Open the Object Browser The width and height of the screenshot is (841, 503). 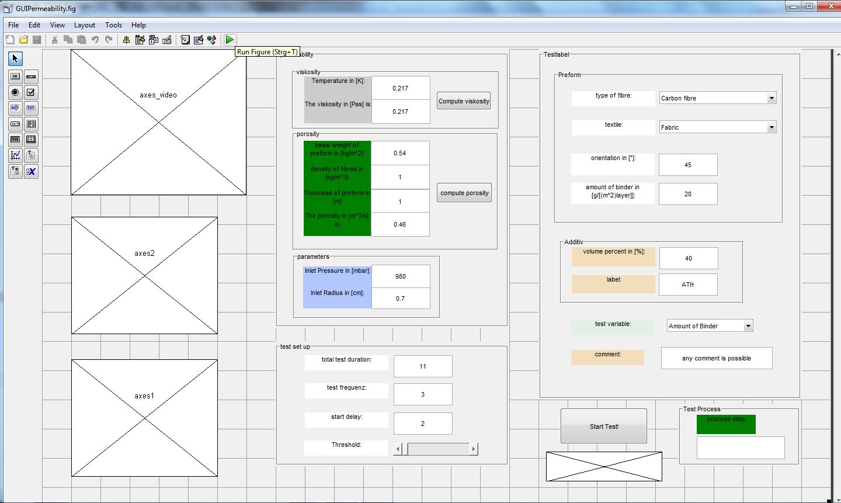pos(211,40)
